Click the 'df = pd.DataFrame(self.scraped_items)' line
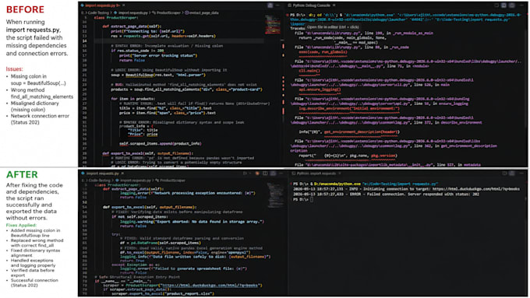The height and width of the screenshot is (298, 530). pyautogui.click(x=161, y=243)
